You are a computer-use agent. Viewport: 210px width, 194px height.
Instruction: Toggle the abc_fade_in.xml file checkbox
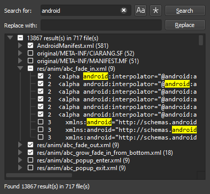tap(30, 68)
